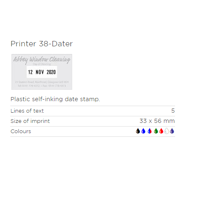Click the Size of imprint label
Viewport: 205px width, 204px height.
click(x=30, y=121)
